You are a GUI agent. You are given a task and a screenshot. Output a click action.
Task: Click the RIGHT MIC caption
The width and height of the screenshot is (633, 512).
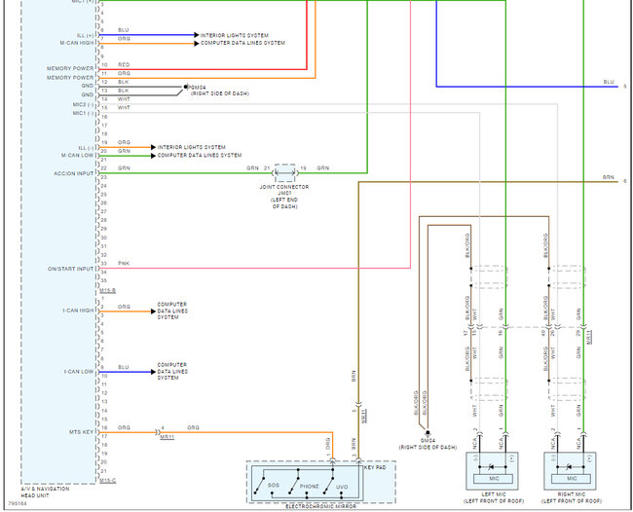click(572, 497)
